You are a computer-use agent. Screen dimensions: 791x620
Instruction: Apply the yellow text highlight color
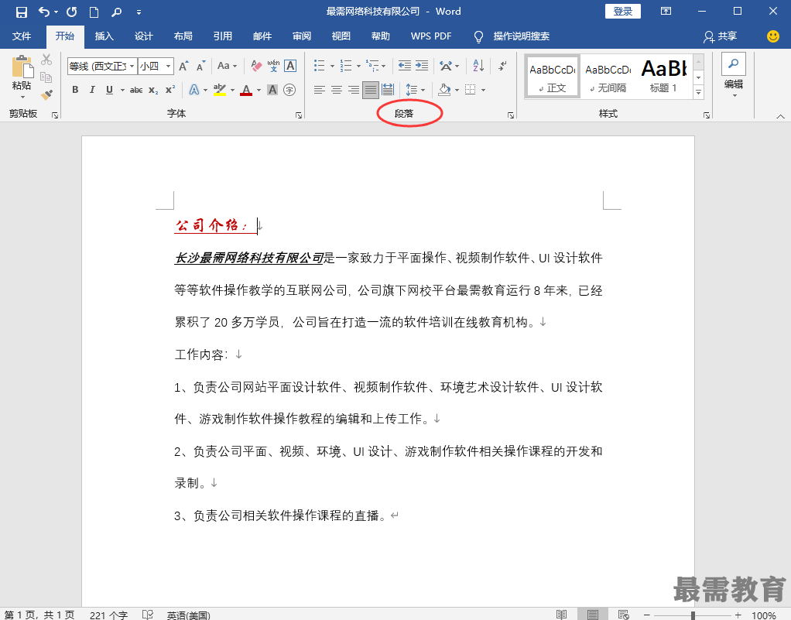click(x=220, y=90)
